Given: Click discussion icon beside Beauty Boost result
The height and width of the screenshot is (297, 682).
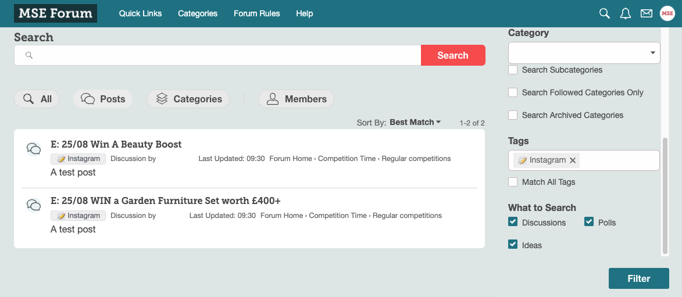Looking at the screenshot, I should coord(34,149).
